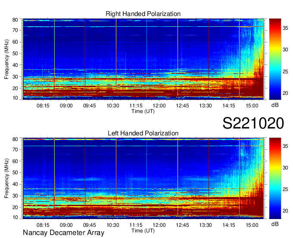Click "08:15" time tick under Left Handed plot

coord(43,225)
